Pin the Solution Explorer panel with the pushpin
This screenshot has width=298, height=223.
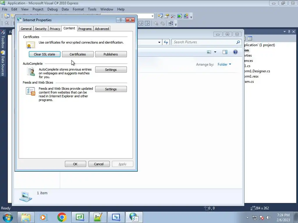(289, 32)
